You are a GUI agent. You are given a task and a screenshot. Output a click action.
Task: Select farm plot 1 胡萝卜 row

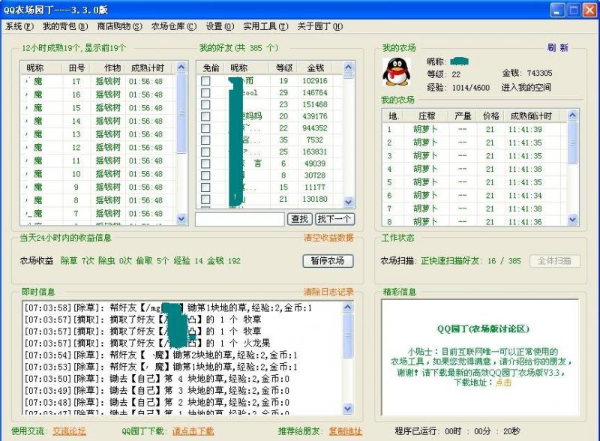click(475, 130)
